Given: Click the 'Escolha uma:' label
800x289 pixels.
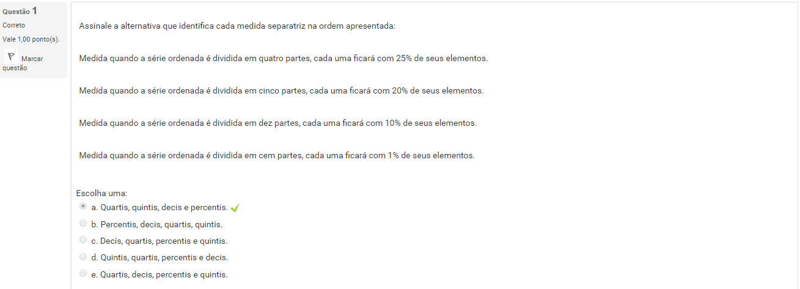Looking at the screenshot, I should [101, 193].
